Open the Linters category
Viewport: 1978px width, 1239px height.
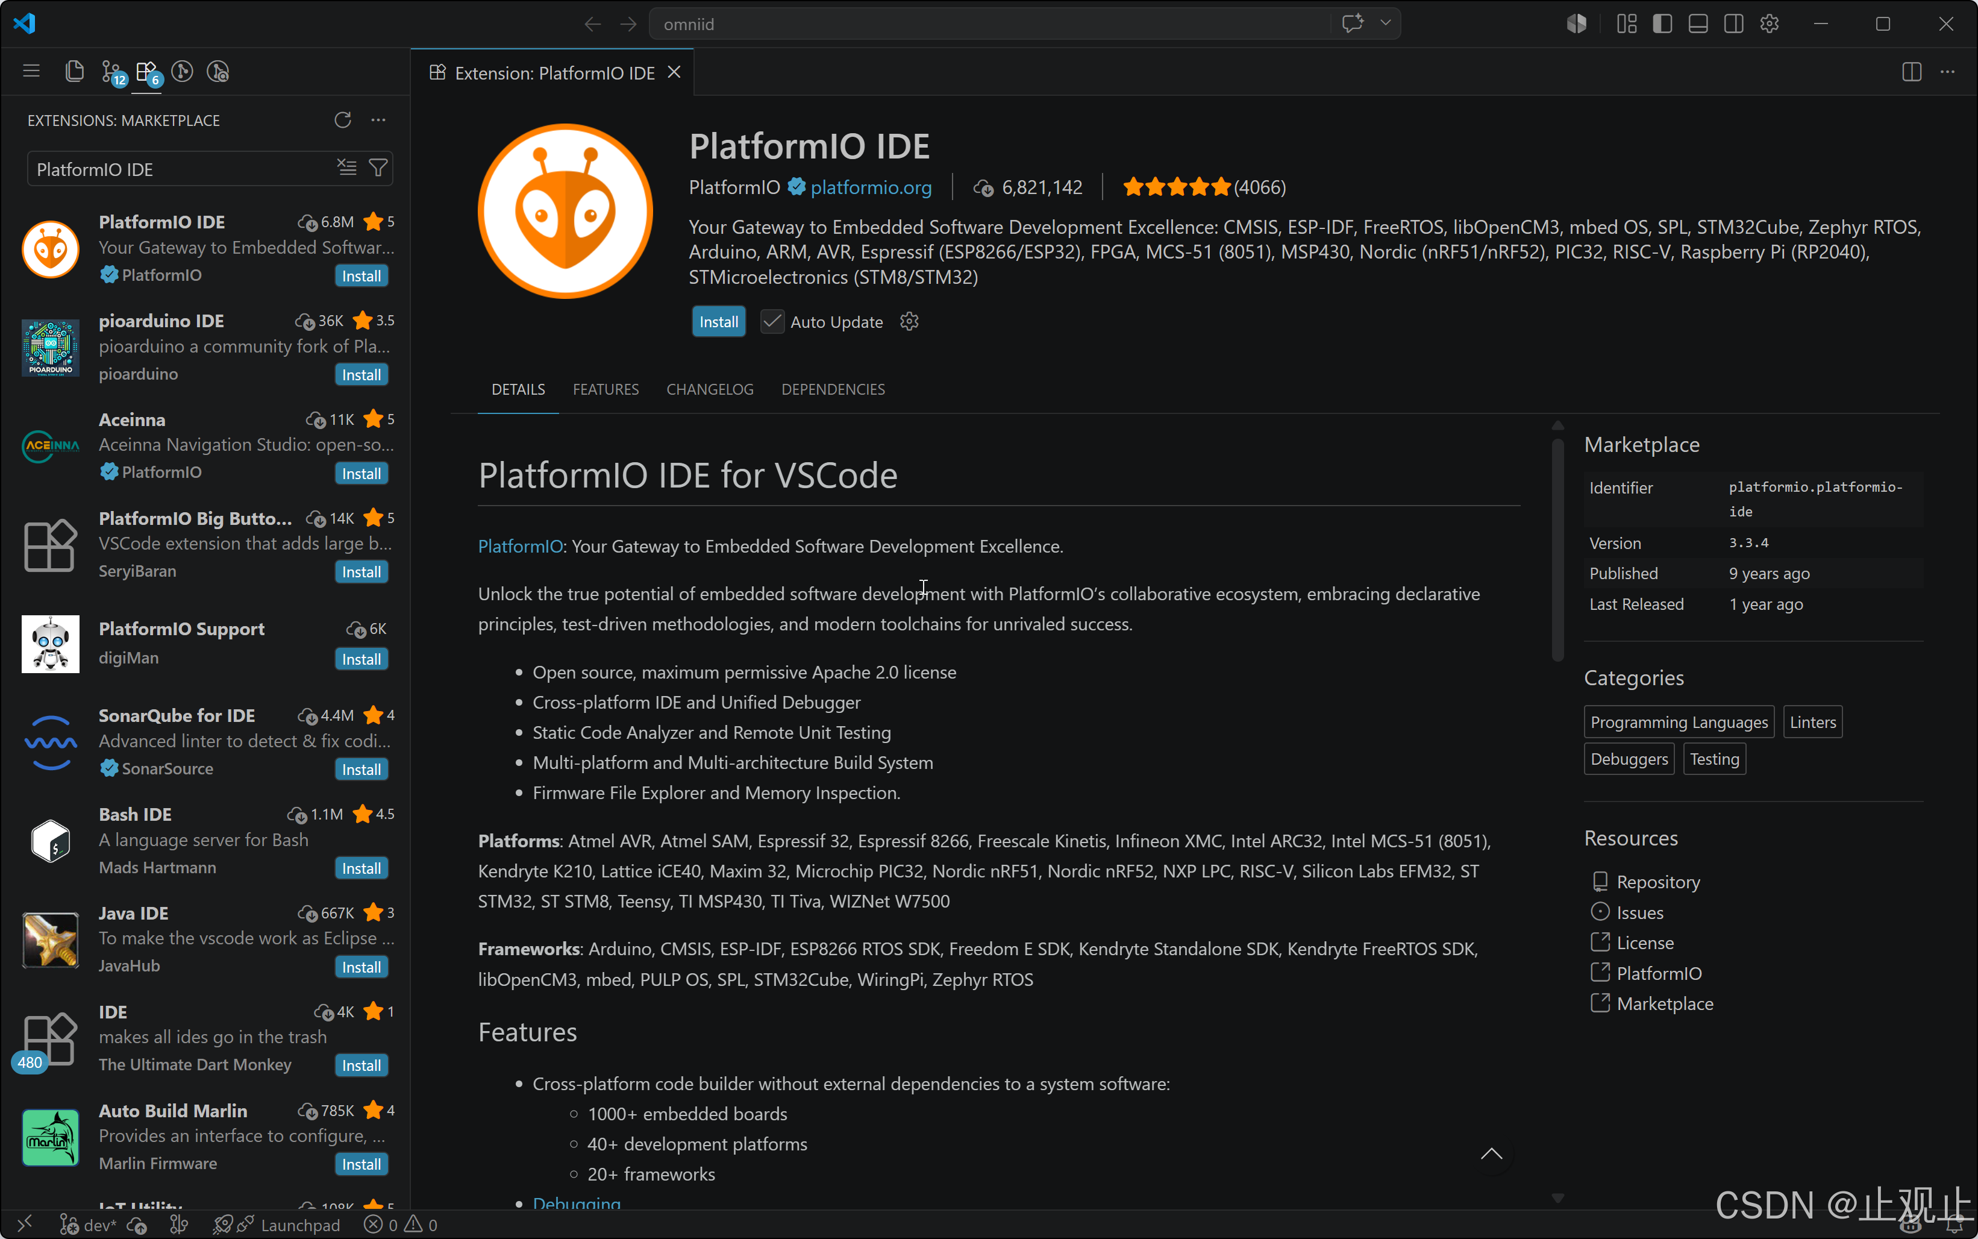(x=1812, y=722)
